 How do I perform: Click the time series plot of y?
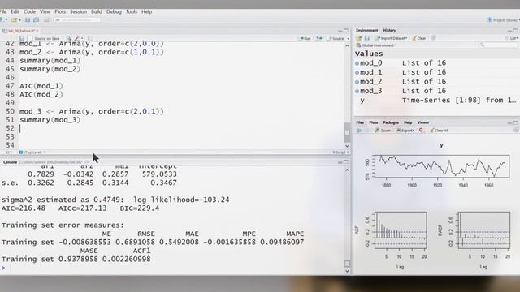[x=442, y=166]
